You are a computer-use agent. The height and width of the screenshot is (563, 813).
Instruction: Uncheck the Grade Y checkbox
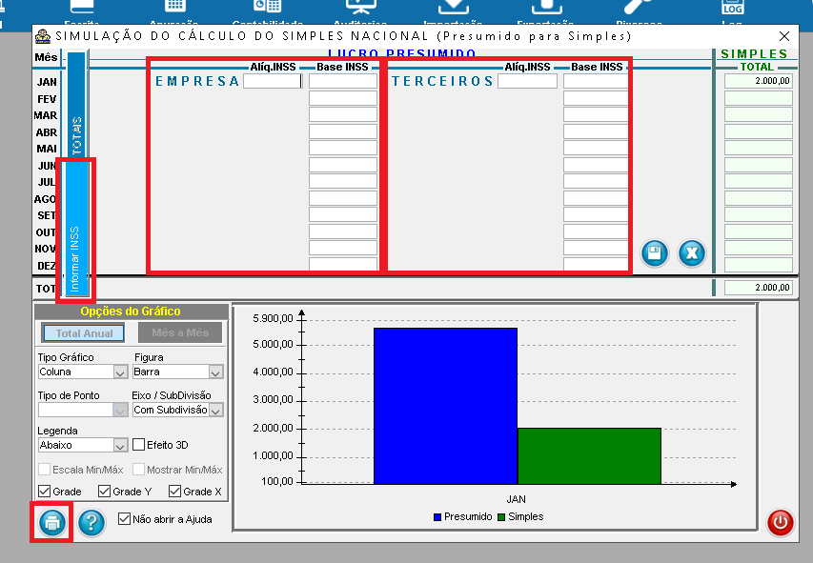104,491
